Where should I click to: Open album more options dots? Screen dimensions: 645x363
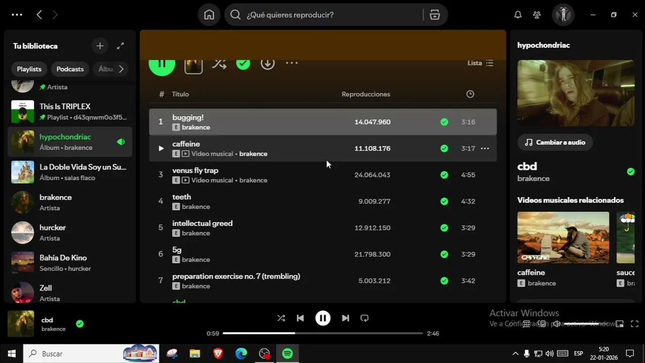tap(292, 63)
